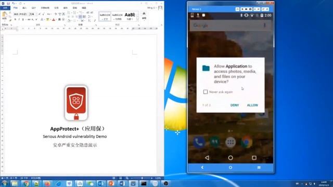333x187 pixels.
Task: Switch to the Insert ribbon tab
Action: (x=24, y=8)
